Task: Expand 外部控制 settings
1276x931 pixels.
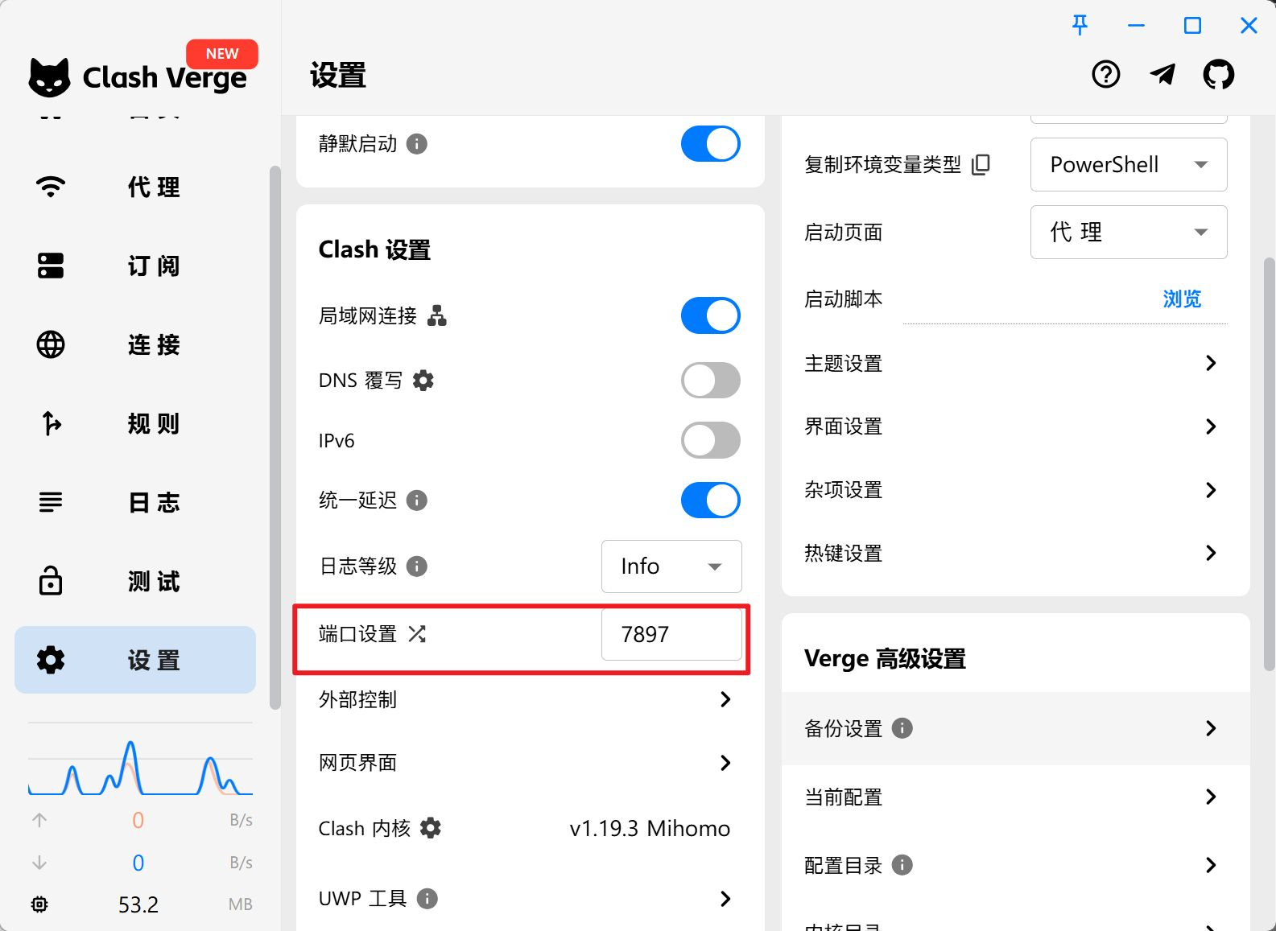Action: [530, 699]
